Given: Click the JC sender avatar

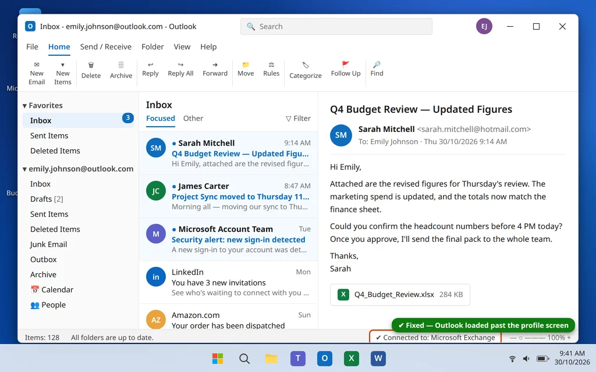Looking at the screenshot, I should click(x=156, y=191).
